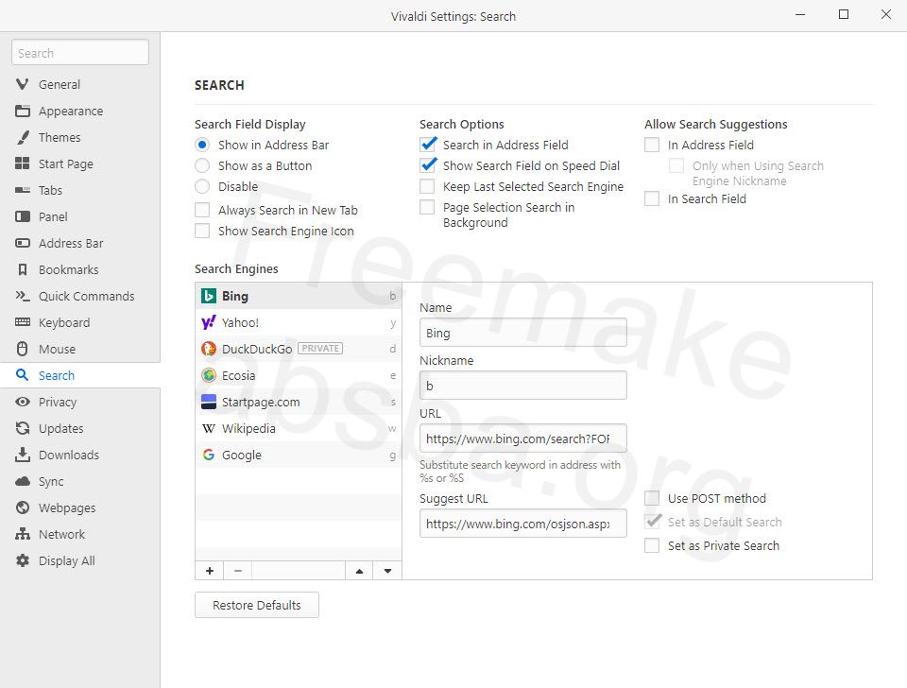Viewport: 907px width, 688px height.
Task: Open the Keyboard settings category label
Action: tap(64, 323)
